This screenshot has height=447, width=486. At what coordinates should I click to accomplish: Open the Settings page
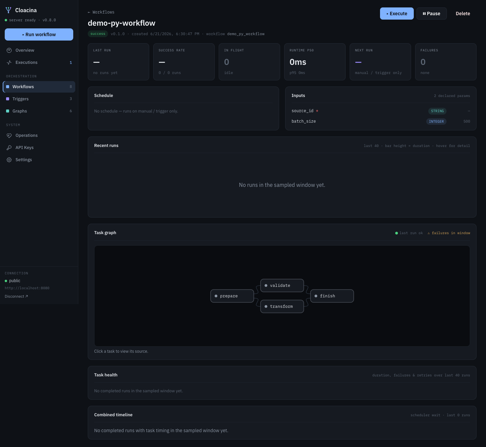(39, 160)
